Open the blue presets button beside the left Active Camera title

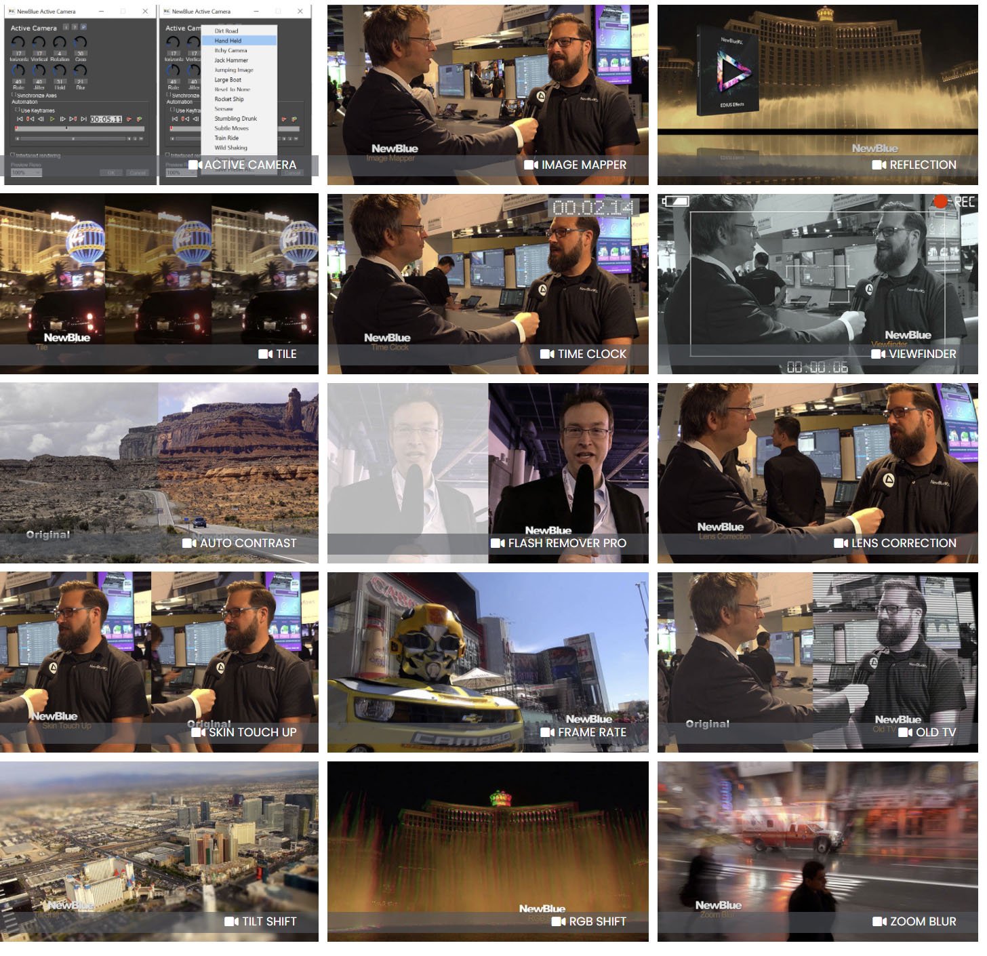(83, 27)
